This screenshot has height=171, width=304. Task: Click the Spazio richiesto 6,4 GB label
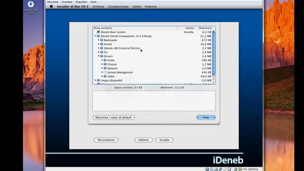(128, 87)
